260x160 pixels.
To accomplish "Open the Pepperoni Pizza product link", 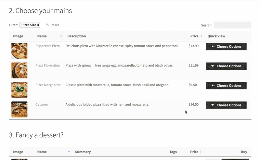I will coord(47,46).
